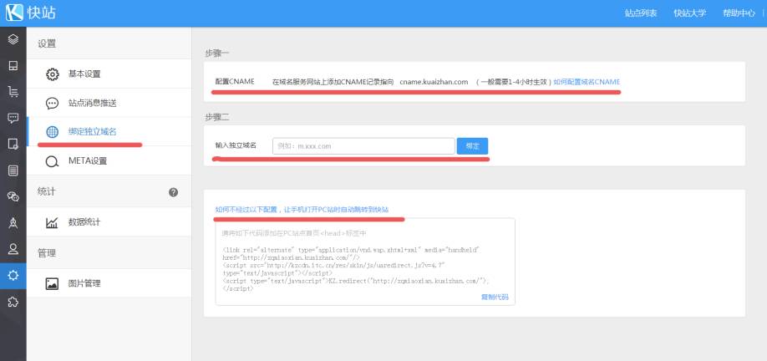
Task: Click the picture icon beside 图片管理
Action: click(52, 284)
